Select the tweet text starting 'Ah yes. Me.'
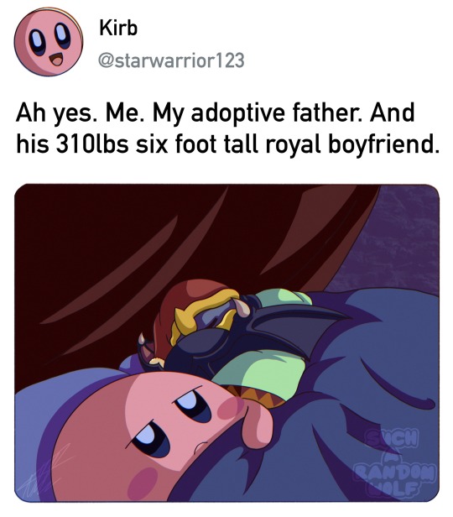Image resolution: width=453 pixels, height=517 pixels. click(x=227, y=128)
